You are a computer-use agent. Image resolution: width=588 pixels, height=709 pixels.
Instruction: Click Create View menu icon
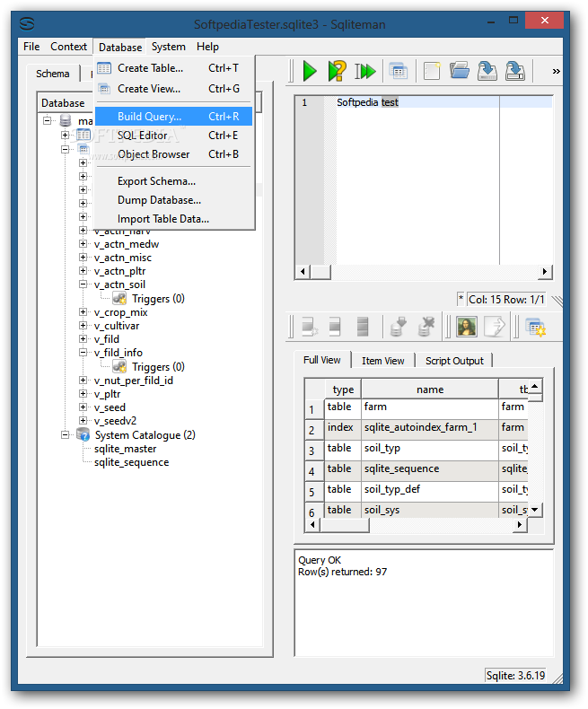coord(104,89)
